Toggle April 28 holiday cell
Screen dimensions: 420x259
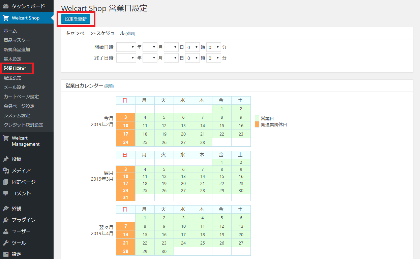(126, 251)
